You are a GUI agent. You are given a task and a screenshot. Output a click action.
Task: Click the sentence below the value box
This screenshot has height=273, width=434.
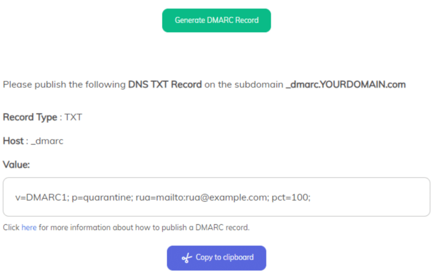pyautogui.click(x=126, y=227)
